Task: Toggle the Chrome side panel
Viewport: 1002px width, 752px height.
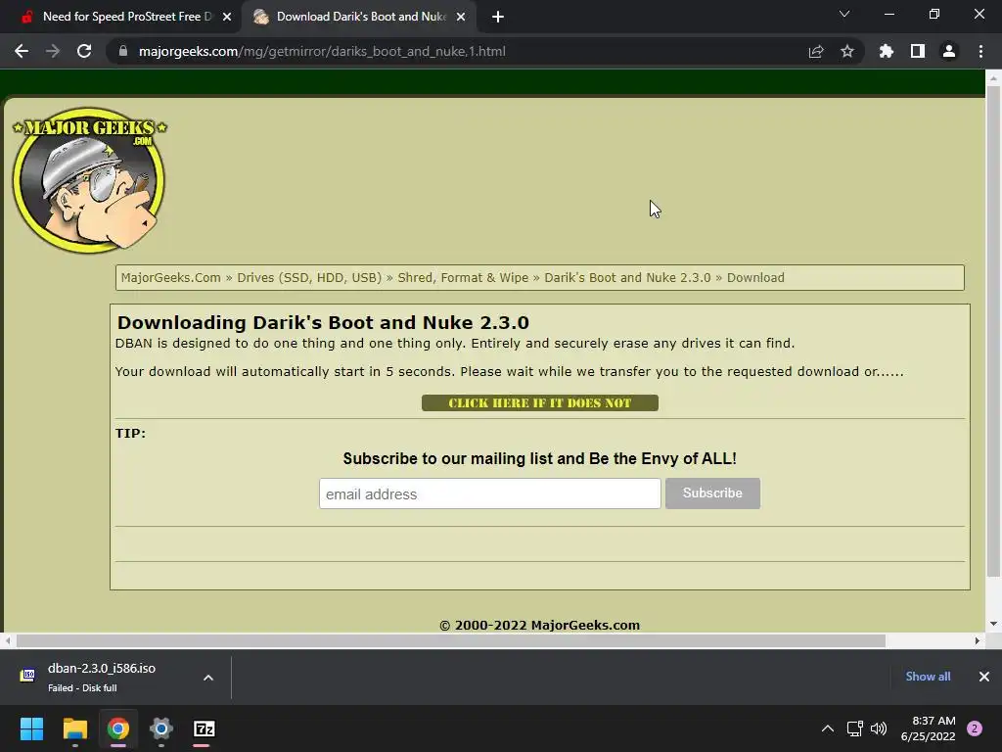Action: point(918,51)
